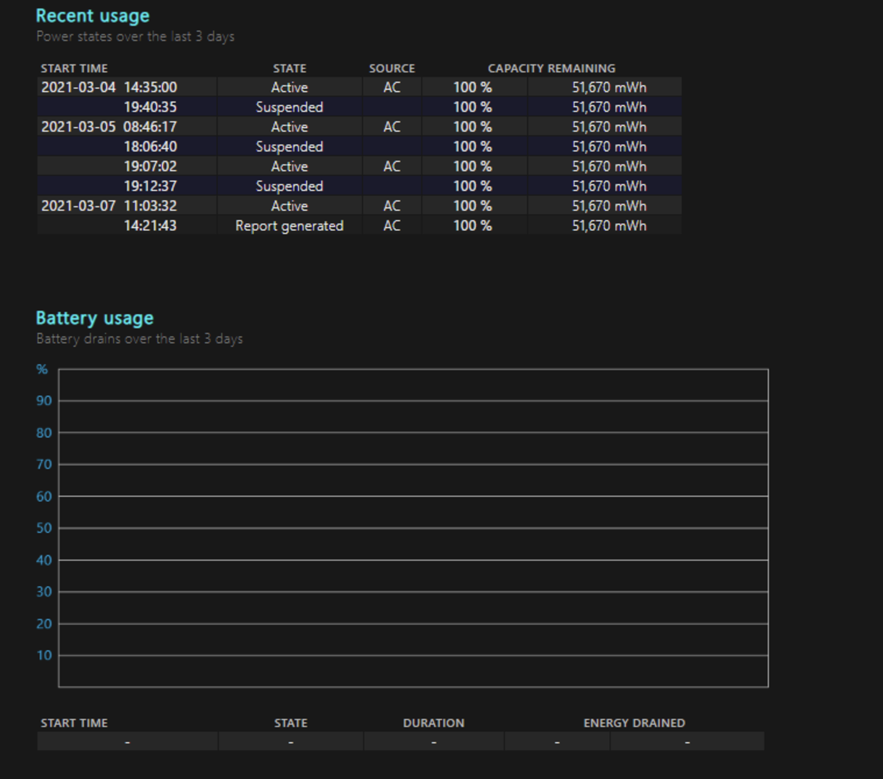This screenshot has width=883, height=779.
Task: Click 51,670 mWh in the 19:07:02 row
Action: click(x=609, y=166)
